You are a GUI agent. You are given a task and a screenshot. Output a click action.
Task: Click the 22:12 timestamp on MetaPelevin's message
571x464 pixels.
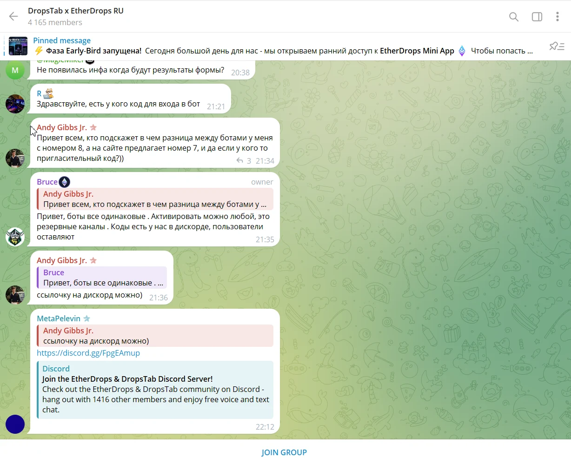click(x=265, y=427)
